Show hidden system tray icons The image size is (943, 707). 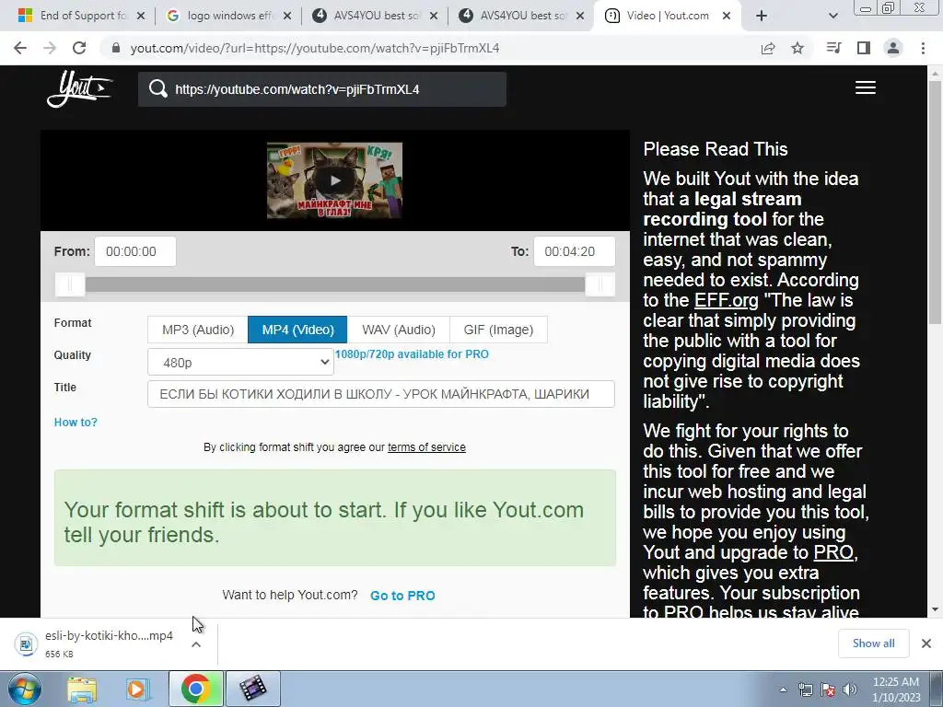click(x=783, y=690)
